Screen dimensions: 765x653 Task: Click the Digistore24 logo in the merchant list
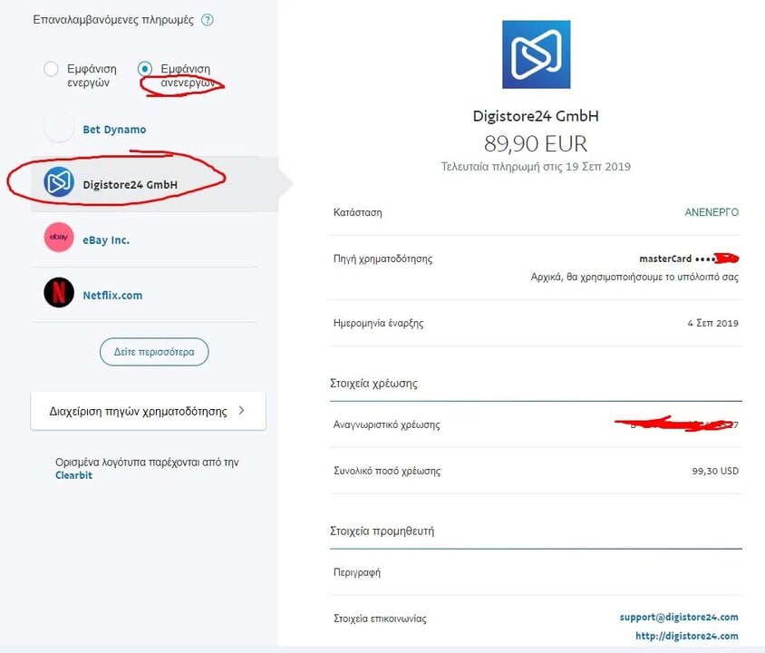click(59, 182)
